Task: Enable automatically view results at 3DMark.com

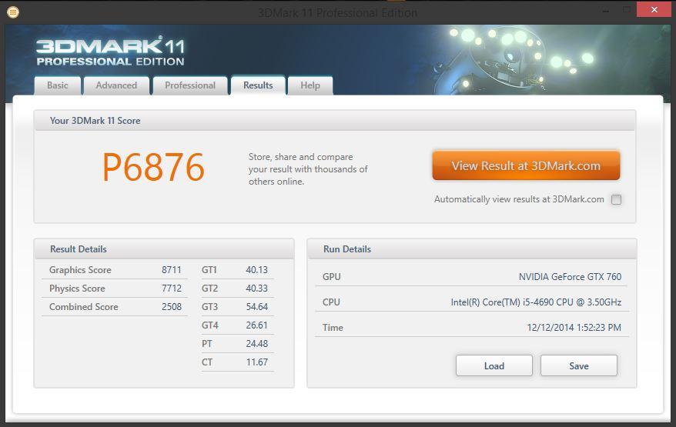Action: click(616, 199)
